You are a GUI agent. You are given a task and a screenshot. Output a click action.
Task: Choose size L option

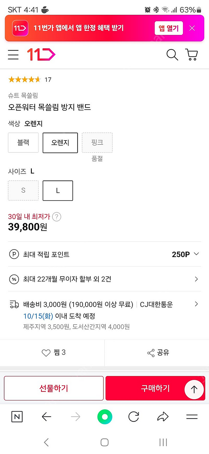tap(58, 191)
